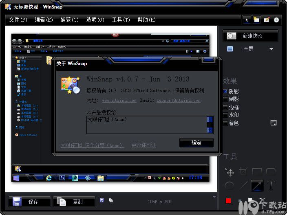The height and width of the screenshot is (215, 287).
Task: Click the 工具 heading in side panel
Action: (x=230, y=157)
